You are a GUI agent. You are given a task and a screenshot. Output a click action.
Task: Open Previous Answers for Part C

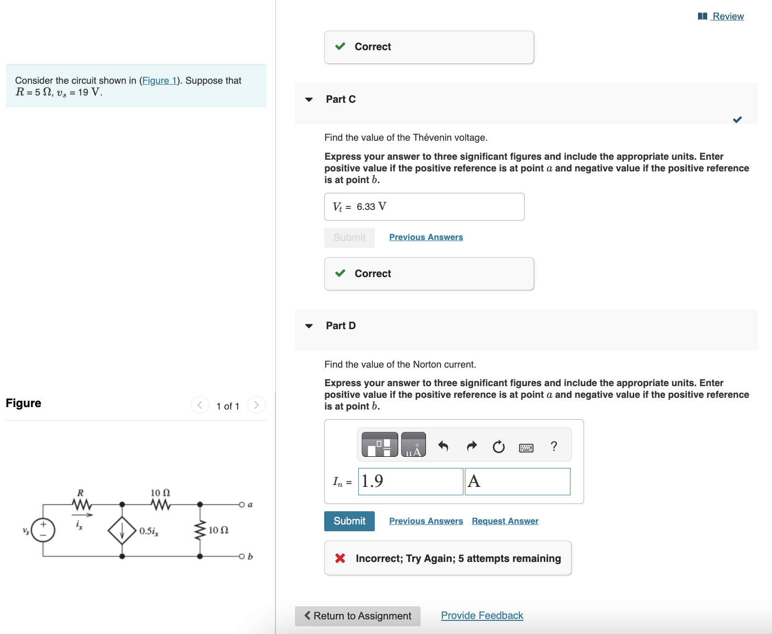click(426, 237)
